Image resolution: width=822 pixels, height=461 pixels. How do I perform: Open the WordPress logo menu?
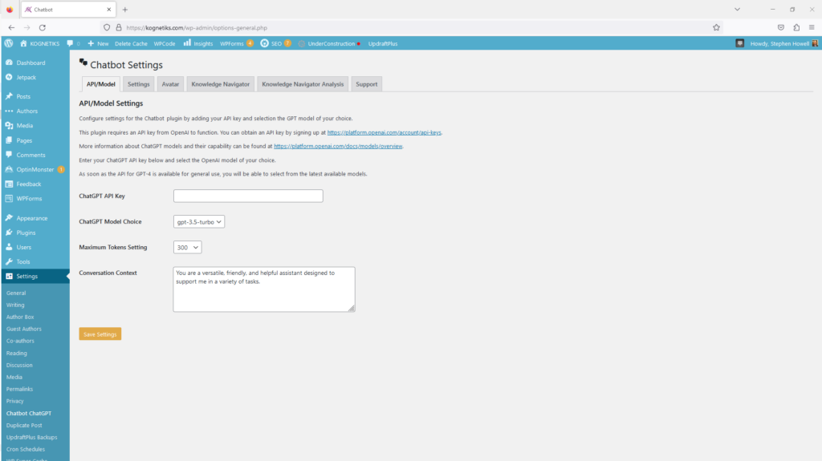pyautogui.click(x=8, y=43)
